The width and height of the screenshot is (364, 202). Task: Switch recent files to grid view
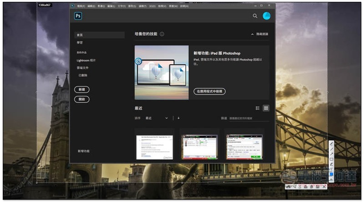pos(266,108)
